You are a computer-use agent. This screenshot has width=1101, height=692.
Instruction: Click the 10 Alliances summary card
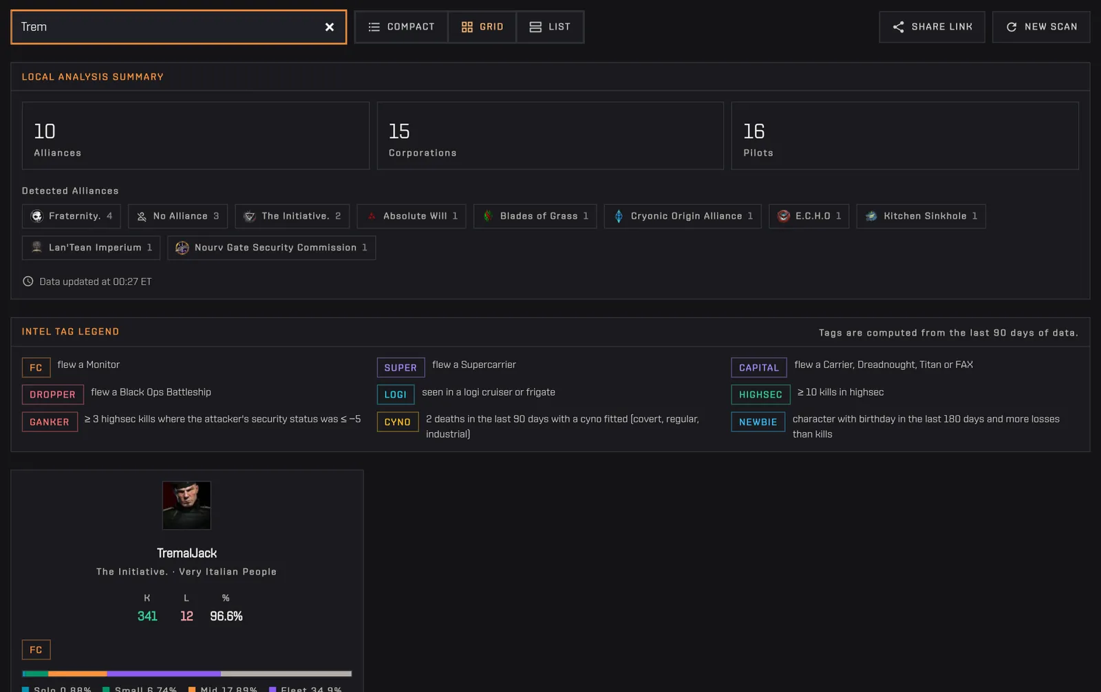(x=195, y=136)
